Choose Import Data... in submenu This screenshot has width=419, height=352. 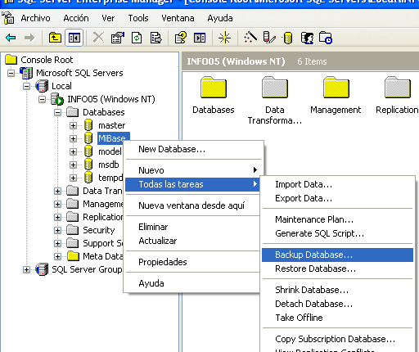coord(337,184)
